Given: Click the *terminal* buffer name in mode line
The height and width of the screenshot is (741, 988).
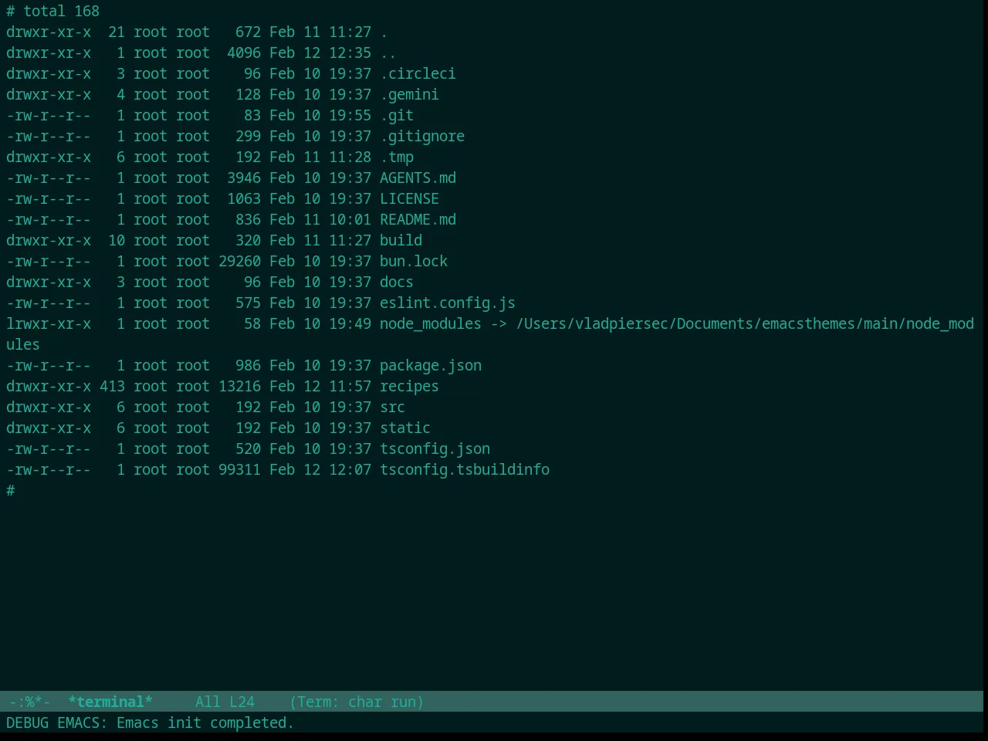Looking at the screenshot, I should [110, 702].
